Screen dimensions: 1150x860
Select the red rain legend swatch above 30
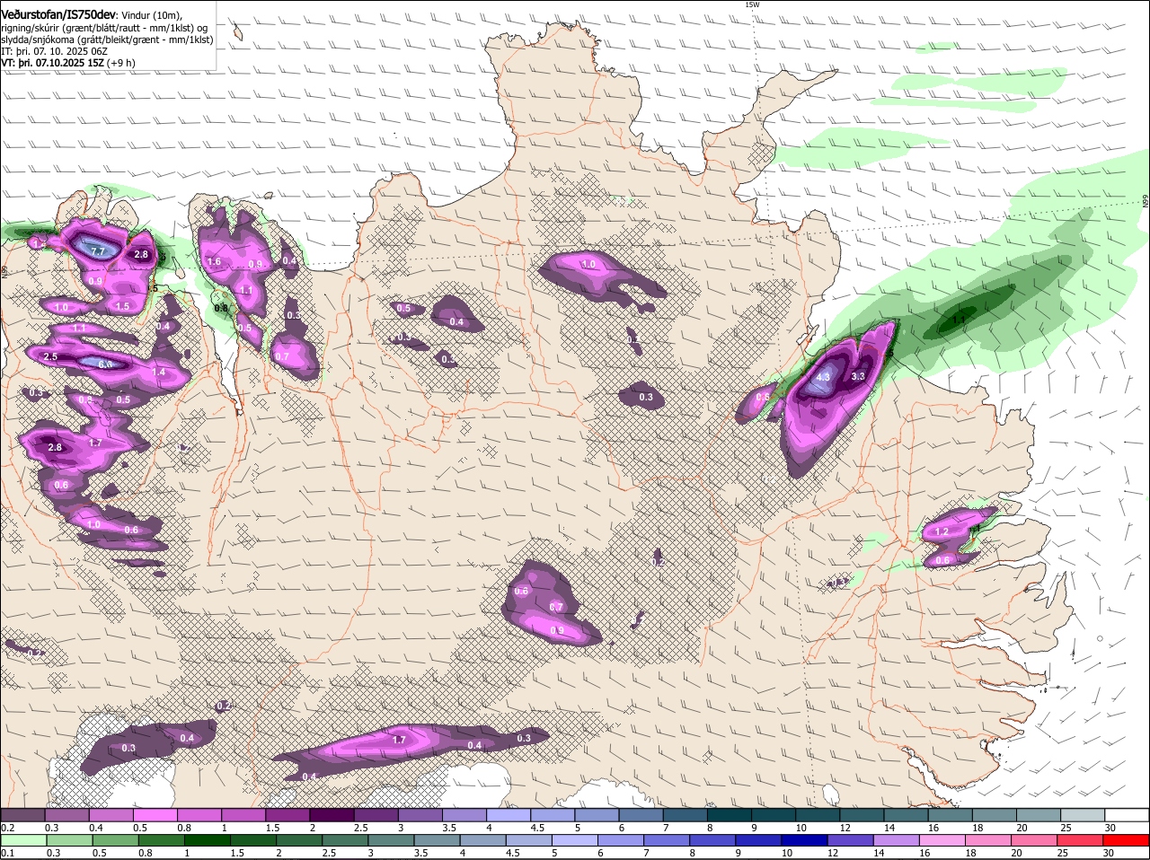pos(1127,840)
